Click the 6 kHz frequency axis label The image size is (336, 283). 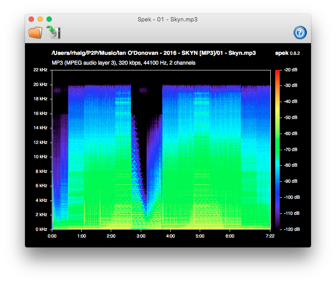pyautogui.click(x=42, y=185)
